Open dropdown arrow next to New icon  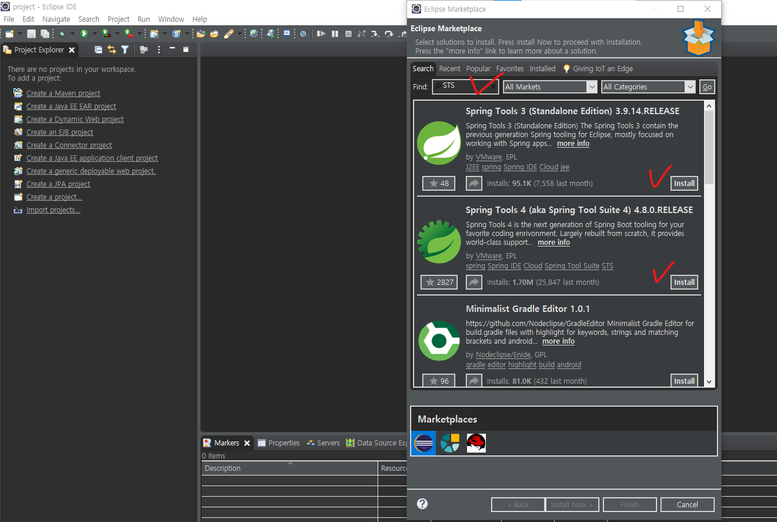(x=20, y=34)
